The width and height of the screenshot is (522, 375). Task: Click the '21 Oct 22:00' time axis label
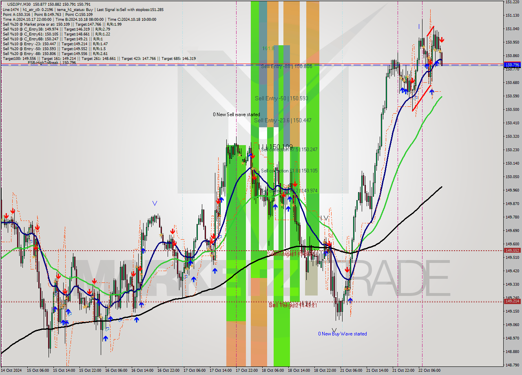tap(403, 371)
